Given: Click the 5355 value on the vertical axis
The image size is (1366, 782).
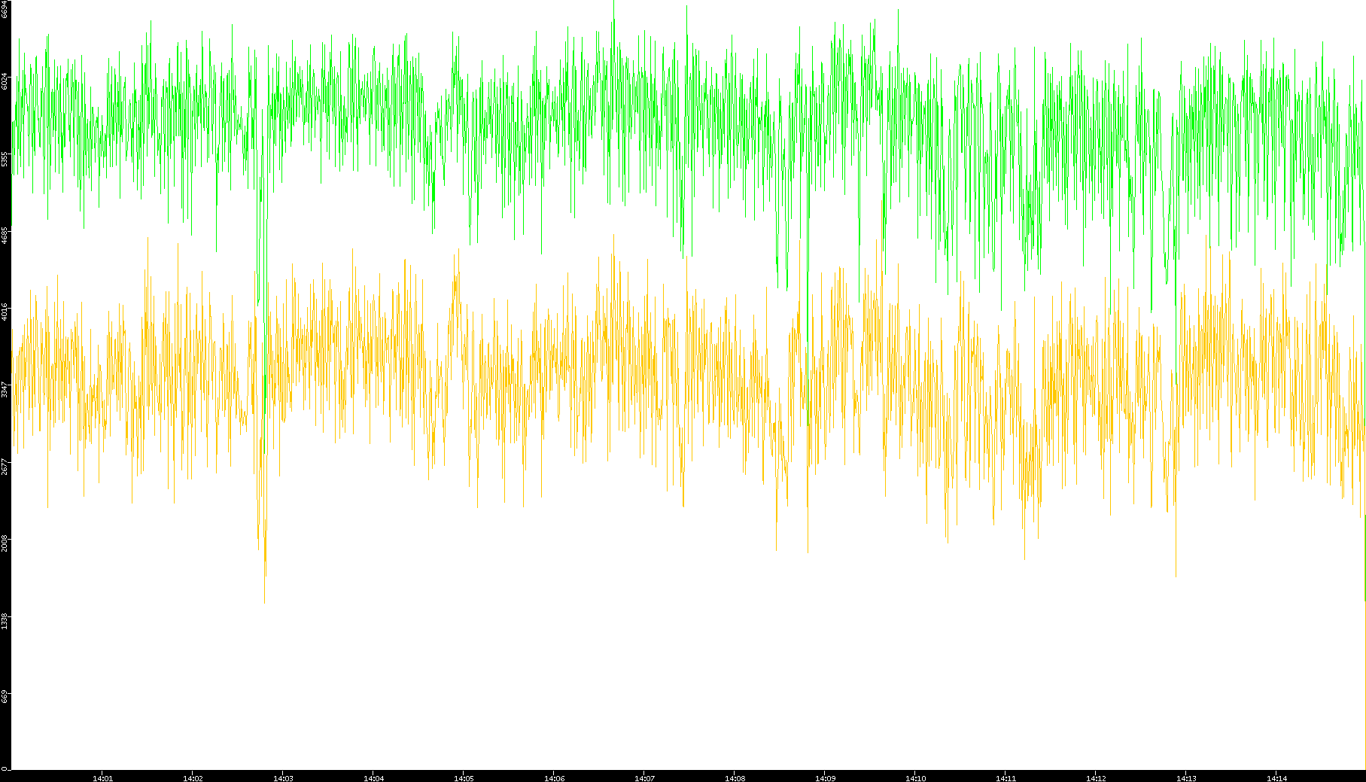Looking at the screenshot, I should pos(5,159).
